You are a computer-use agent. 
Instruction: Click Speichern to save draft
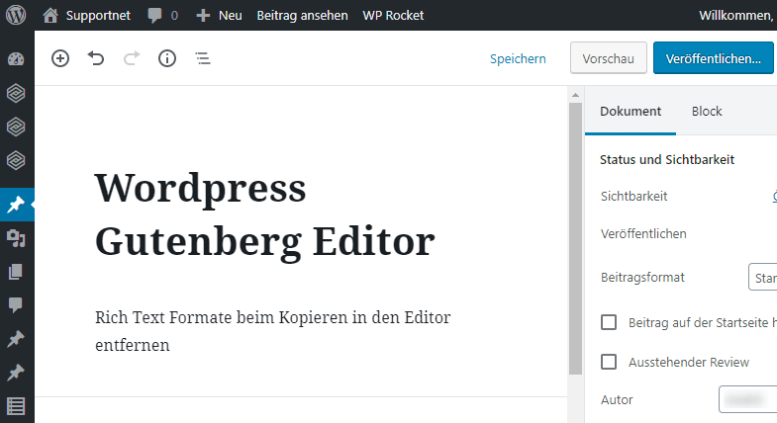pyautogui.click(x=518, y=58)
